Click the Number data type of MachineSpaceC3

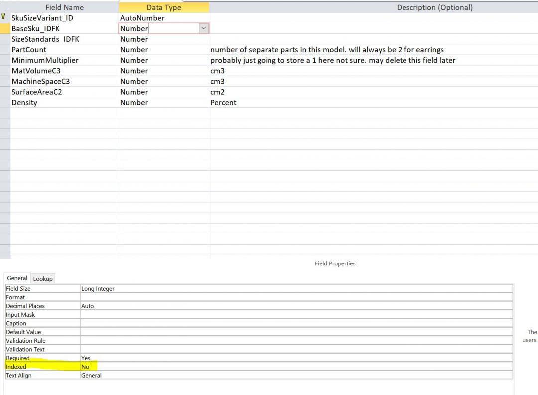click(x=164, y=81)
